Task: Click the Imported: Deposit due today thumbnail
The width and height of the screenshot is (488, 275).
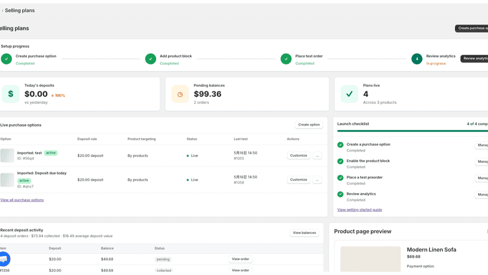Action: point(7,180)
